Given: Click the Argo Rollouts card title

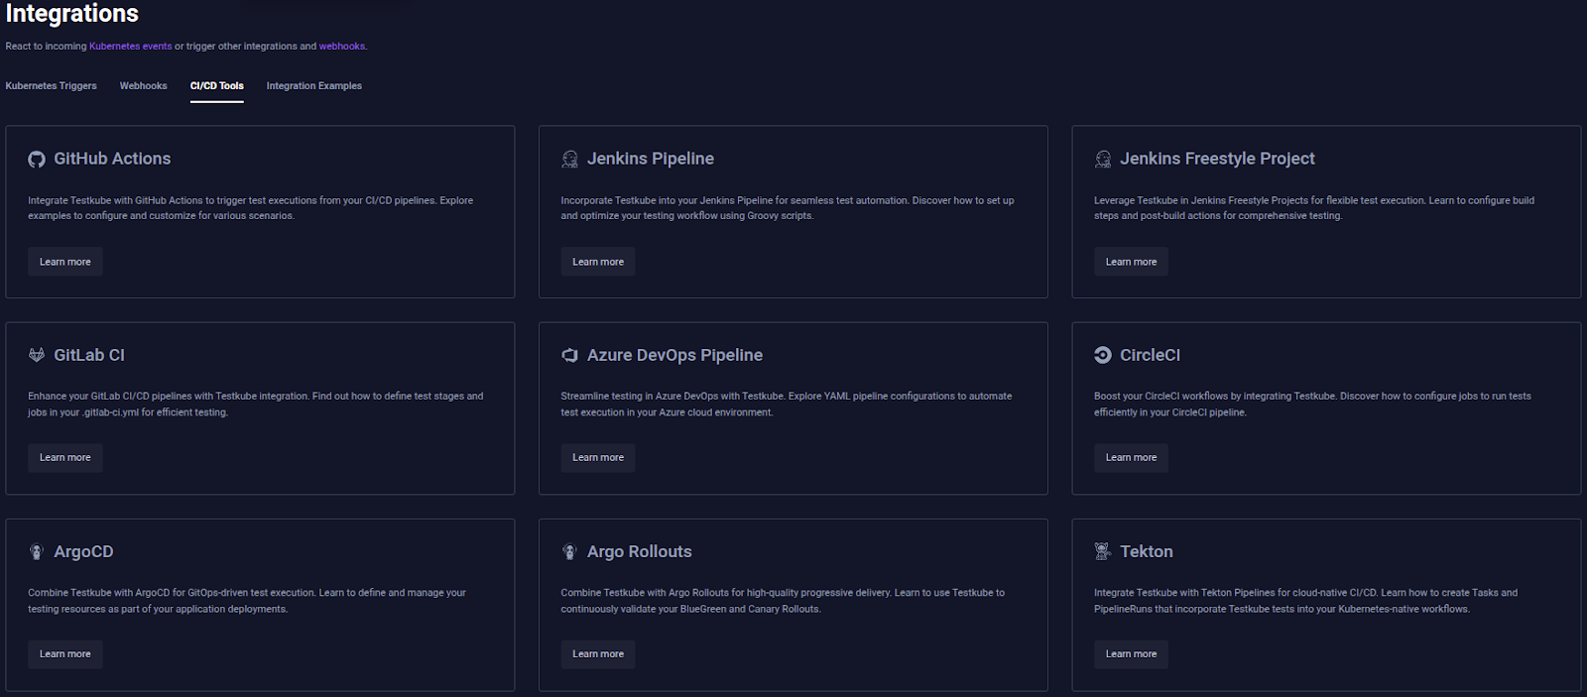Looking at the screenshot, I should pyautogui.click(x=640, y=551).
